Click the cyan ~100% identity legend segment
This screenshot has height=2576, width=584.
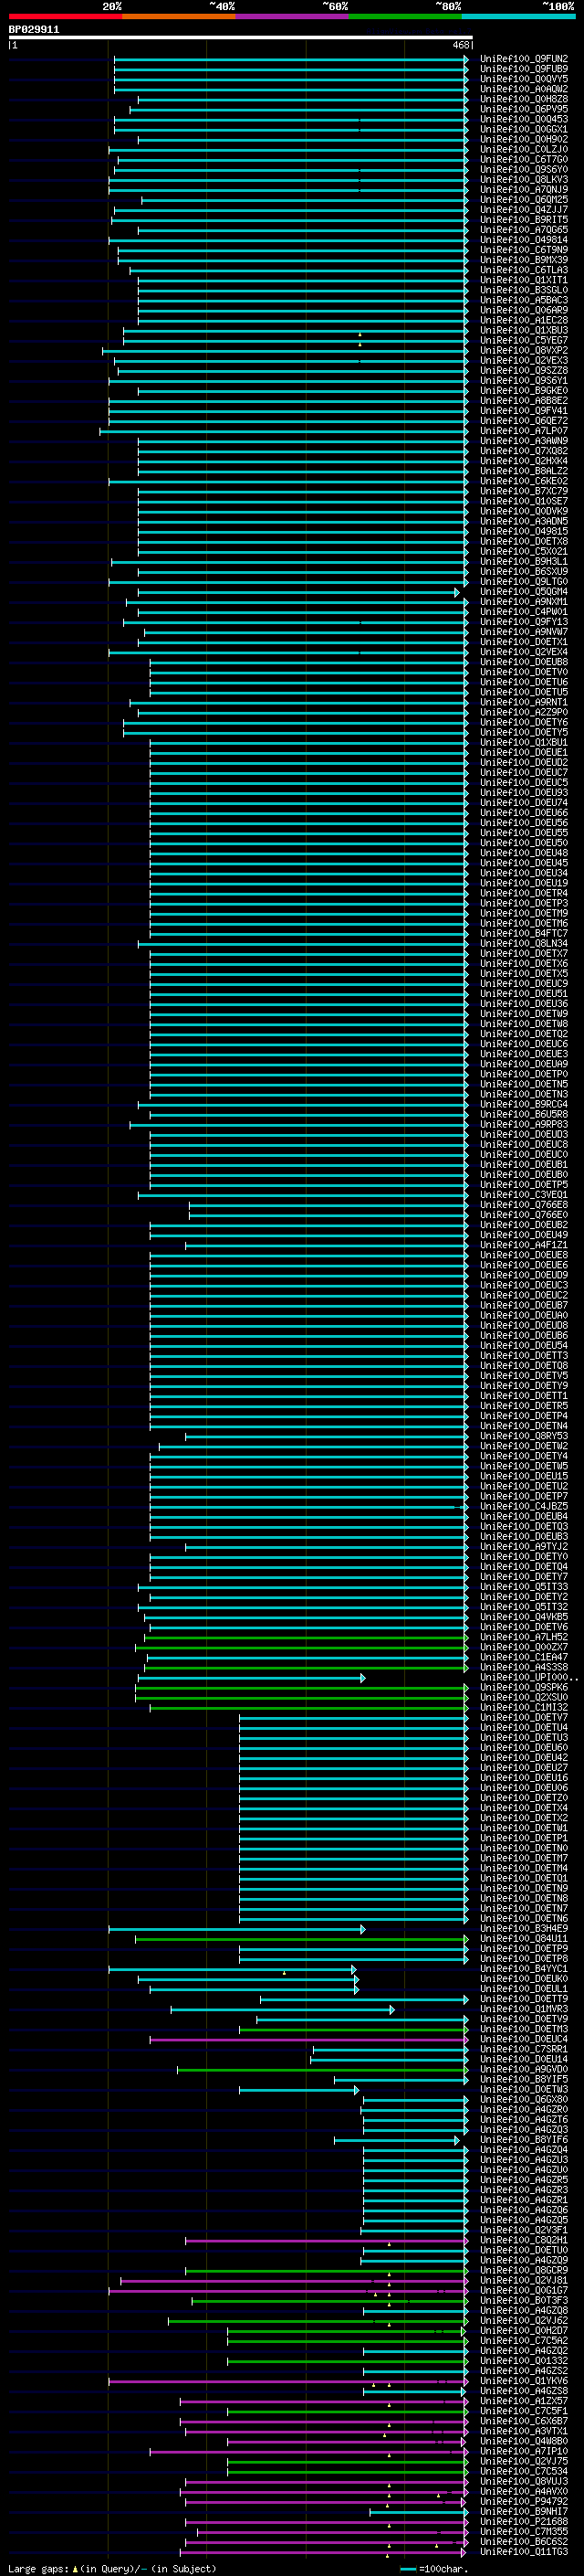point(518,16)
